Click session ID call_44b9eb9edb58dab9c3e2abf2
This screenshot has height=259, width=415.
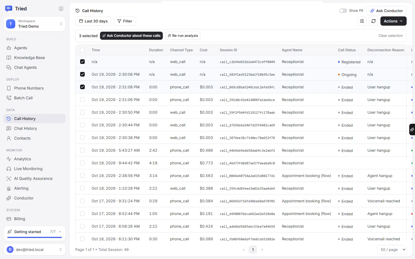click(247, 151)
